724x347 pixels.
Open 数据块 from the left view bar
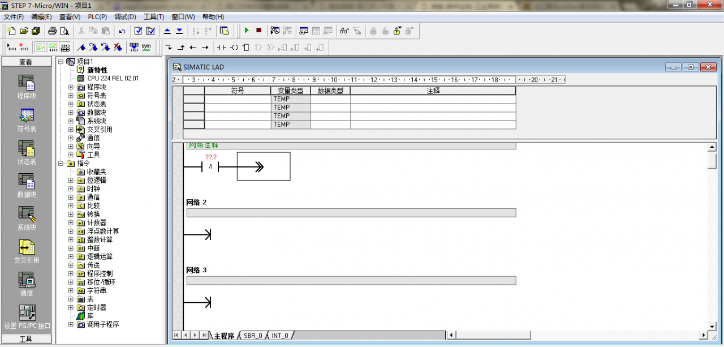(26, 185)
